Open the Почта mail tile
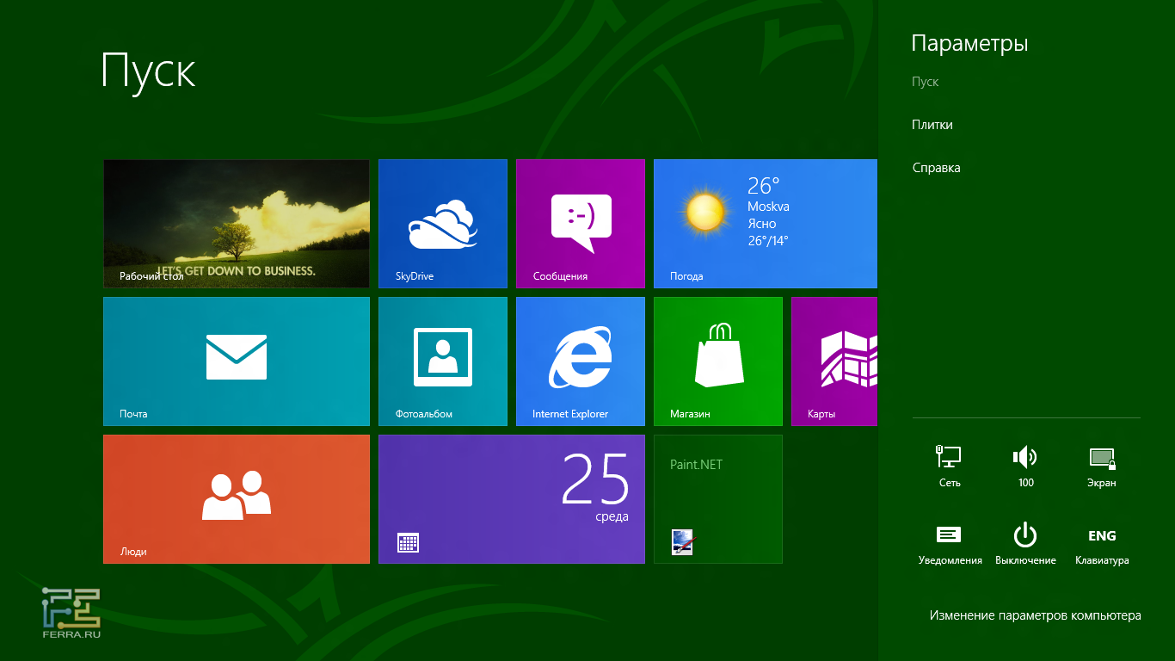1175x661 pixels. (x=236, y=361)
